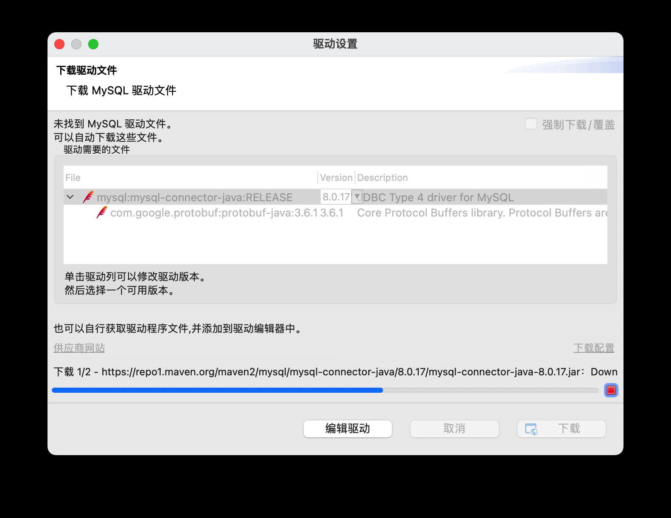This screenshot has width=671, height=518.
Task: Collapse the mysql-connector-java tree row
Action: pos(70,197)
